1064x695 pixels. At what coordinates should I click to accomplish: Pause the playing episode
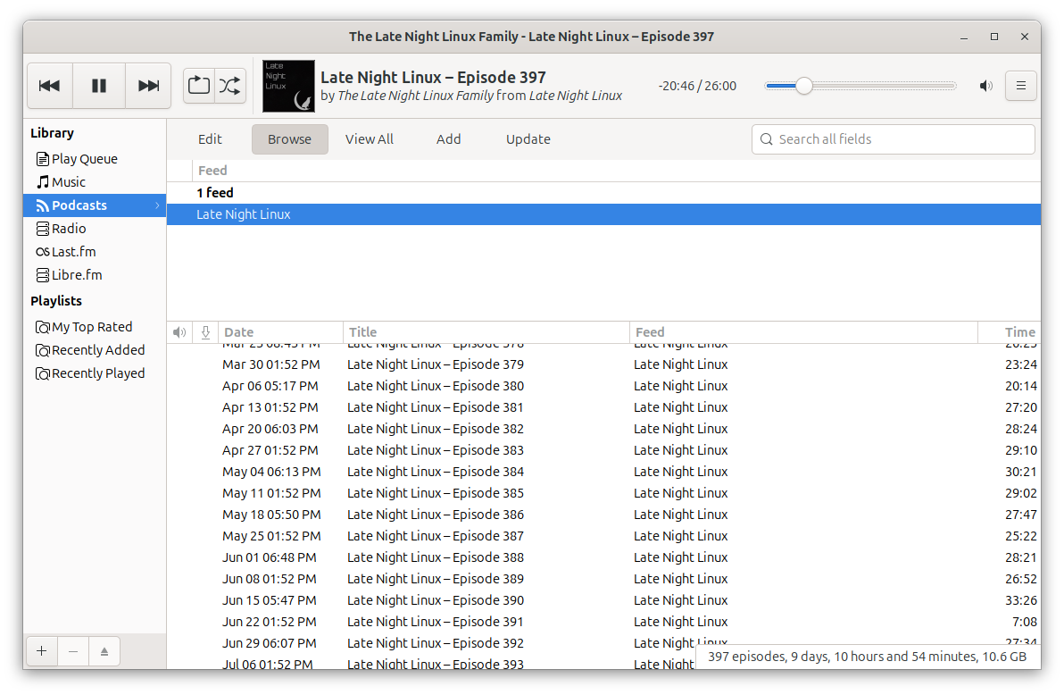[99, 86]
